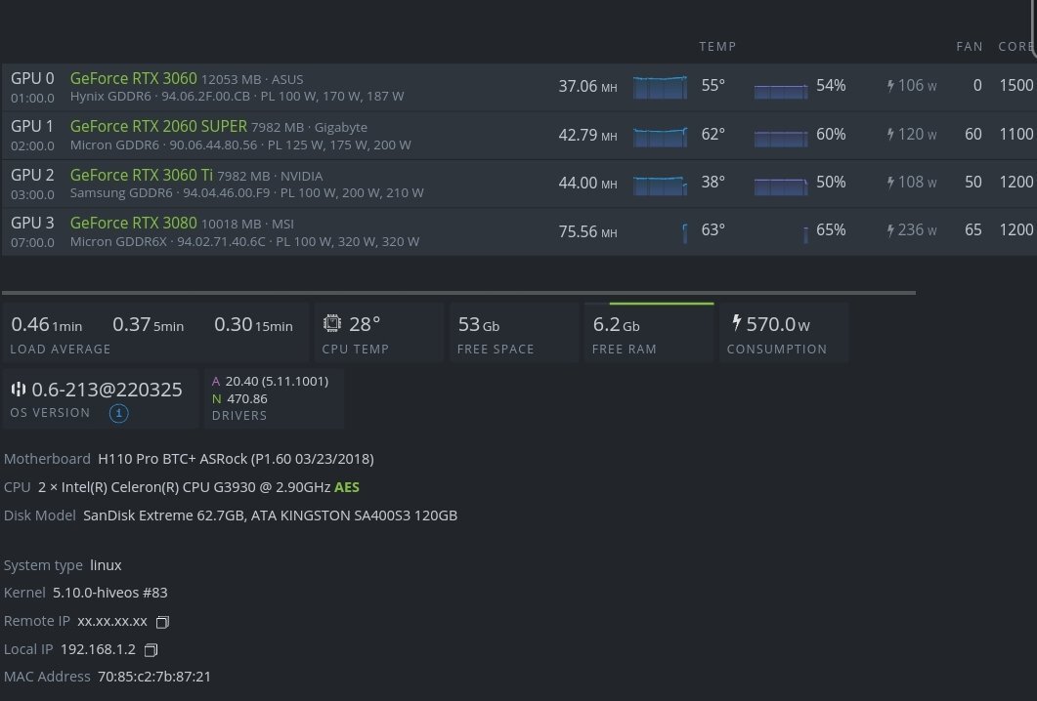Image resolution: width=1037 pixels, height=701 pixels.
Task: Select GeForce RTX 3080 entry
Action: point(518,232)
